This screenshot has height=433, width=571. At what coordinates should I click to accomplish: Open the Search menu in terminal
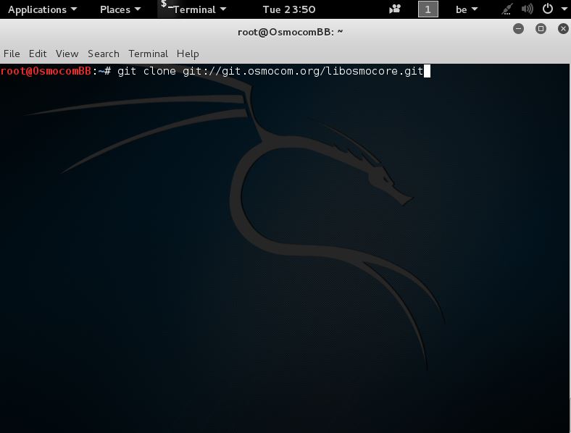pos(104,54)
